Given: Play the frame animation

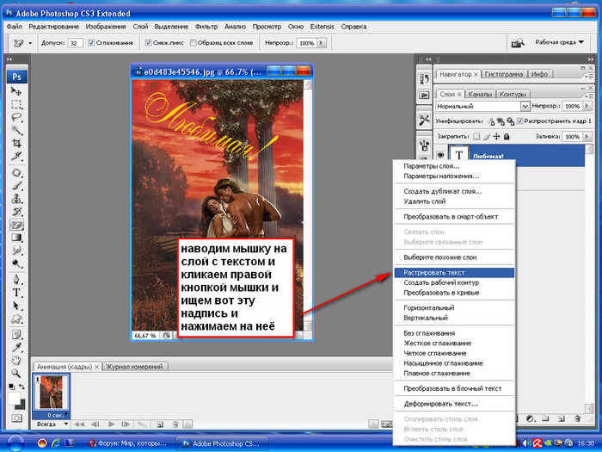Looking at the screenshot, I should pyautogui.click(x=112, y=424).
